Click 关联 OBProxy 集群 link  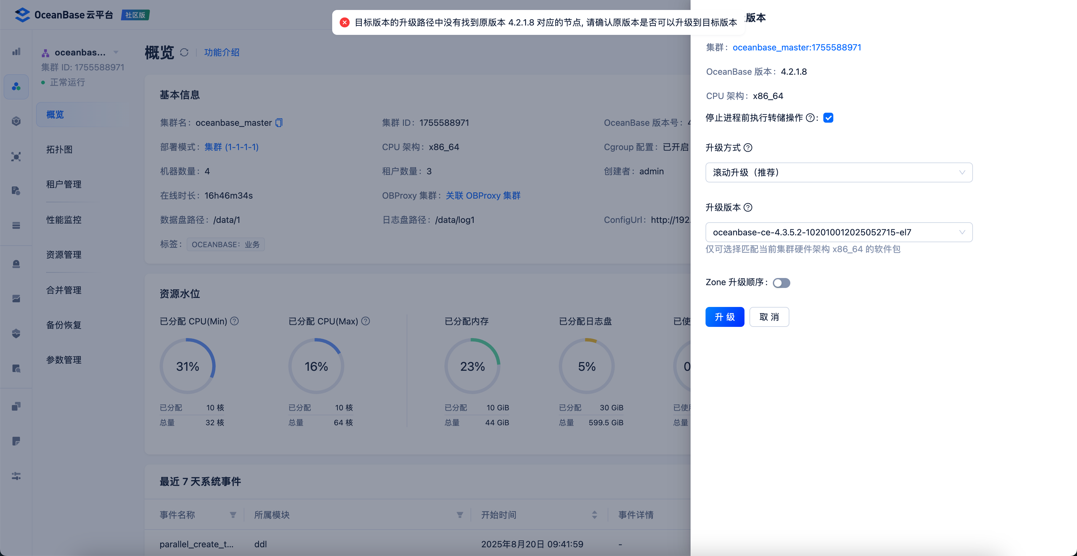(483, 196)
